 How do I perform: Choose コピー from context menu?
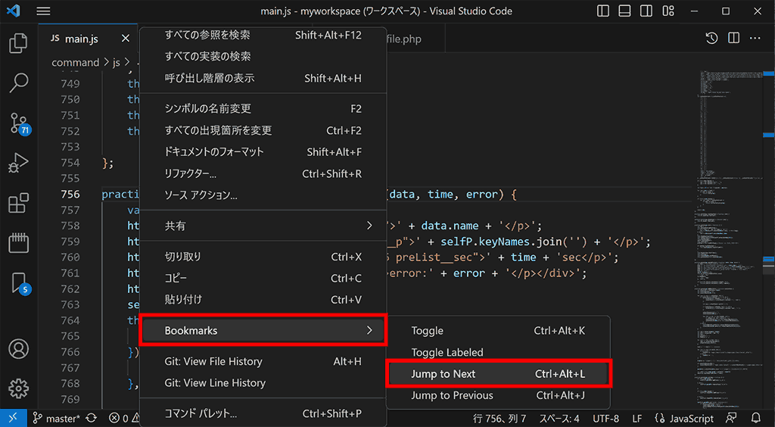coord(263,279)
